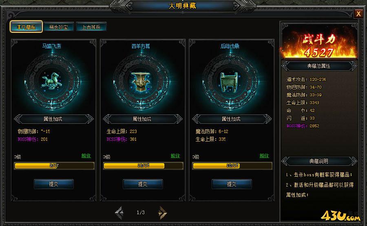Select the 四羊方尊 bronze vessel icon
The image size is (367, 226).
(141, 81)
